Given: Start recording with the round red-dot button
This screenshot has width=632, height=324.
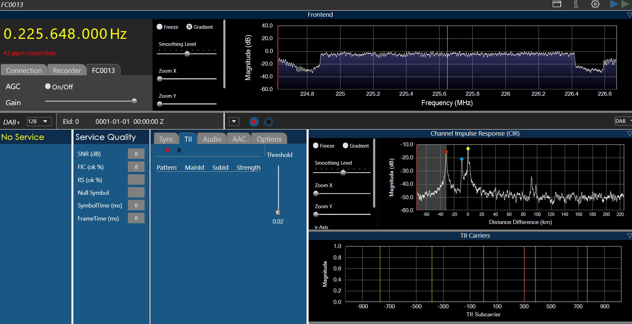Looking at the screenshot, I should click(x=254, y=122).
